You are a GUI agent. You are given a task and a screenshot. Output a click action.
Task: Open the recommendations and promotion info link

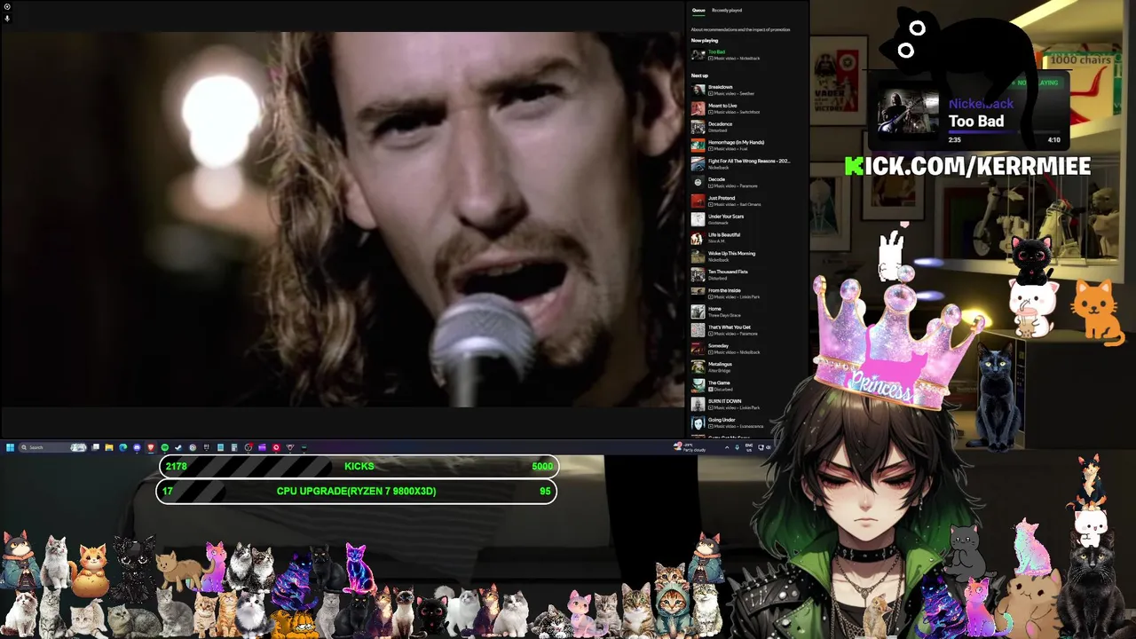click(740, 29)
